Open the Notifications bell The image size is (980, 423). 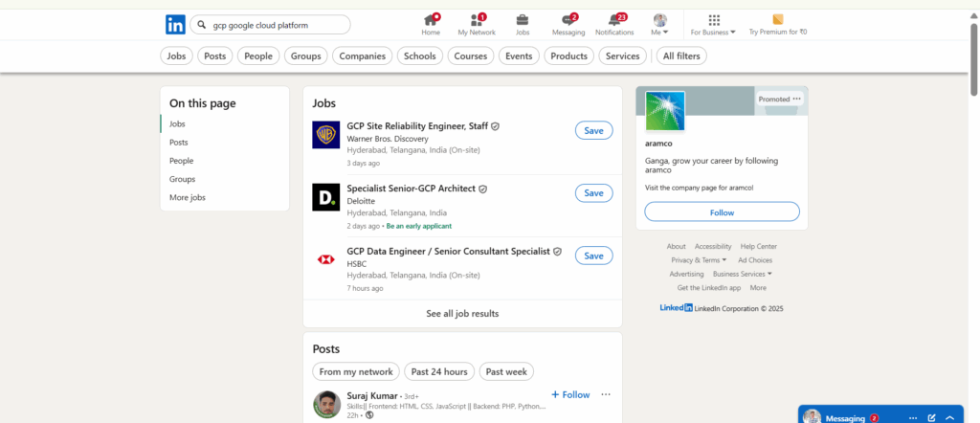(x=615, y=19)
